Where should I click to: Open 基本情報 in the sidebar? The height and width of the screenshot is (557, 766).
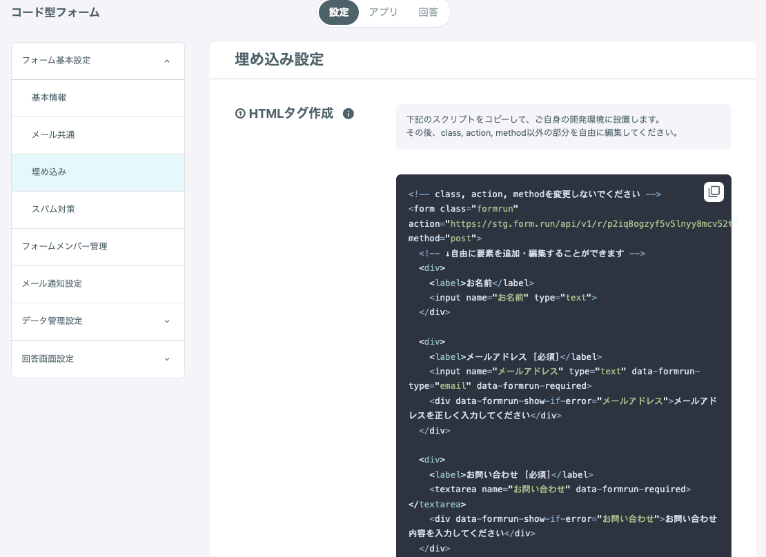point(98,98)
